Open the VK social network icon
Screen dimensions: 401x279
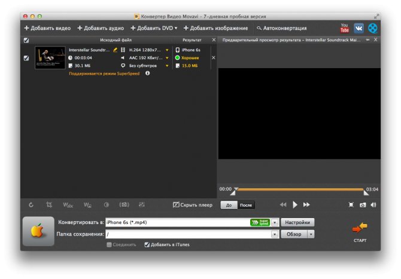(x=359, y=28)
